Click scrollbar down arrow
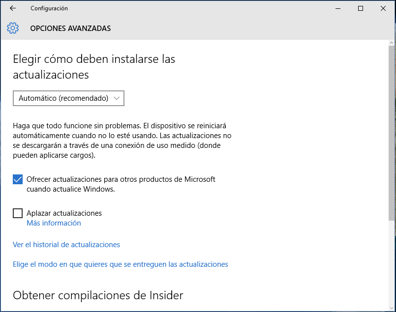 [x=392, y=308]
